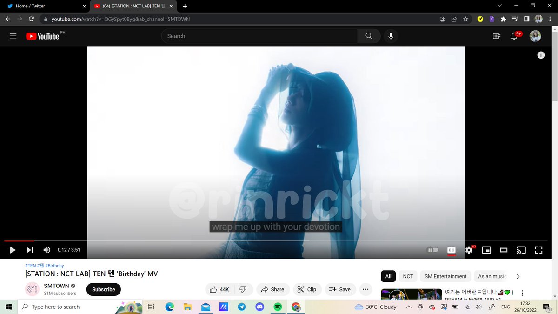558x314 pixels.
Task: Open the SMTOWN channel name link
Action: point(56,286)
